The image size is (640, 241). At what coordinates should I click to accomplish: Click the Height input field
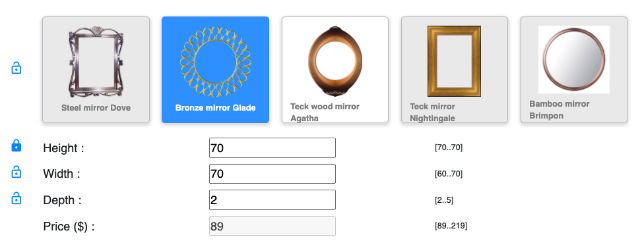coord(272,147)
